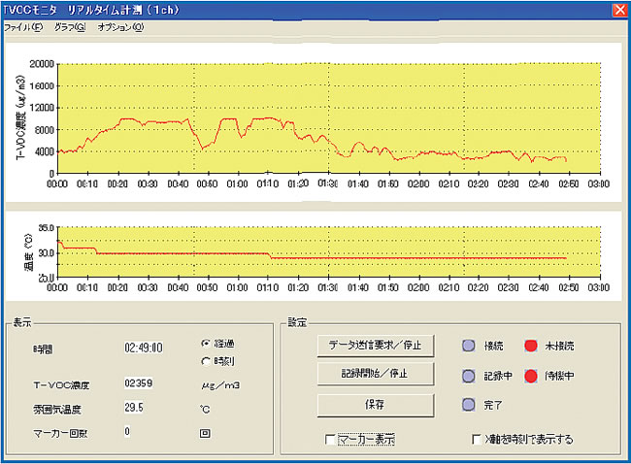Screen dimensions: 631x464
Task: Click the 記録中 status indicator light
Action: click(467, 375)
